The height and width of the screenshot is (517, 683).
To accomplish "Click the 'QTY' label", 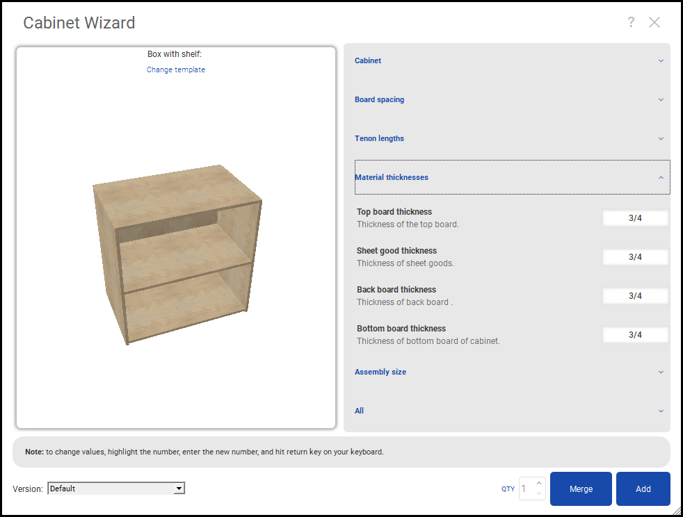I will tap(508, 489).
